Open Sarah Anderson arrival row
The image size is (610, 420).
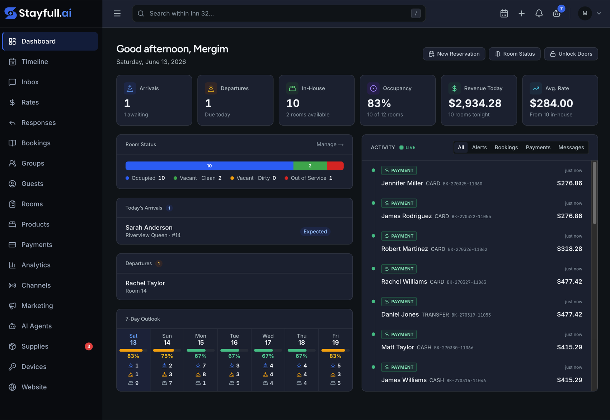pyautogui.click(x=234, y=231)
